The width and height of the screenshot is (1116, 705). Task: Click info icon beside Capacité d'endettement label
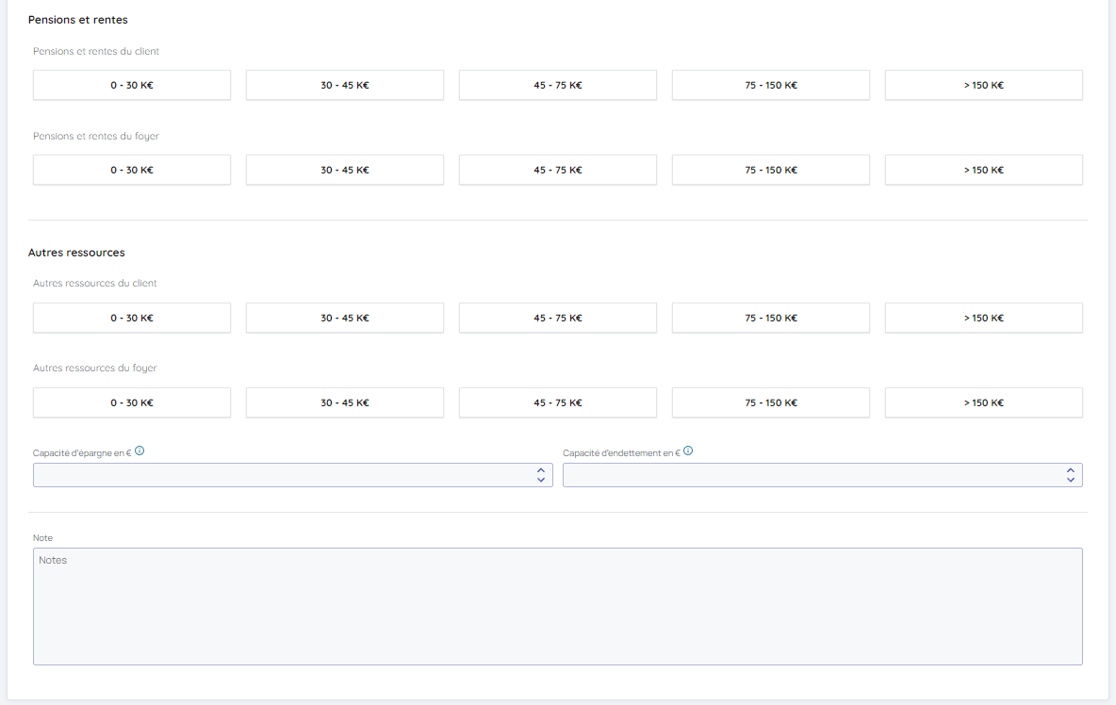pyautogui.click(x=688, y=451)
